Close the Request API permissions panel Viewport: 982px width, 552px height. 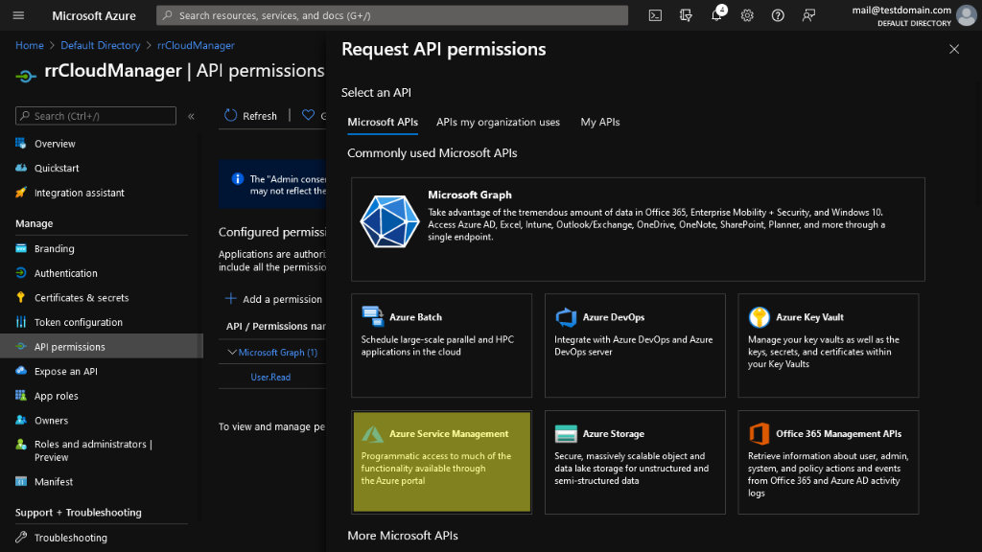coord(954,49)
